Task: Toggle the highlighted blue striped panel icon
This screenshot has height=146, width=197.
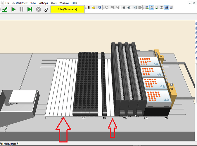Action: pyautogui.click(x=166, y=8)
